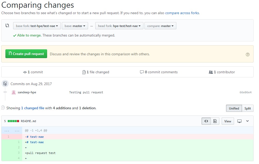Click the Create pull request button
259x164 pixels.
[x=26, y=54]
